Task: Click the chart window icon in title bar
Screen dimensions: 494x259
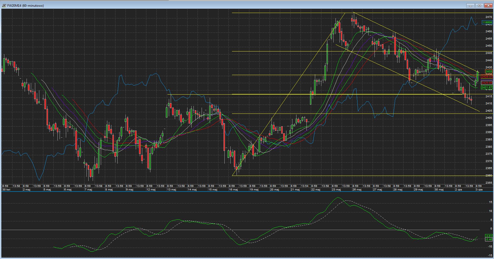Action: point(4,5)
